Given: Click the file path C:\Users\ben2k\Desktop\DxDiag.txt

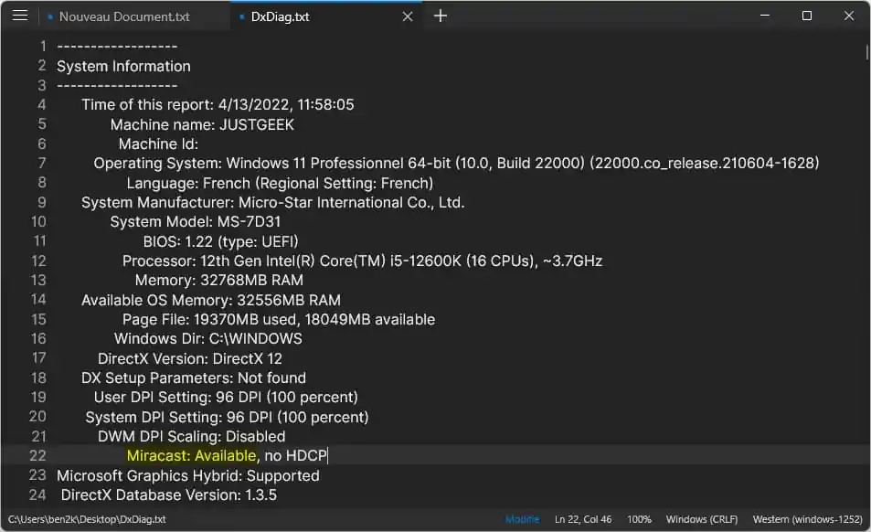Looking at the screenshot, I should pos(87,519).
